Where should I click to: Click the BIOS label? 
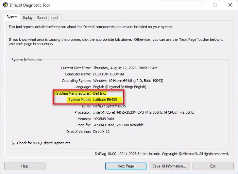tap(87, 106)
